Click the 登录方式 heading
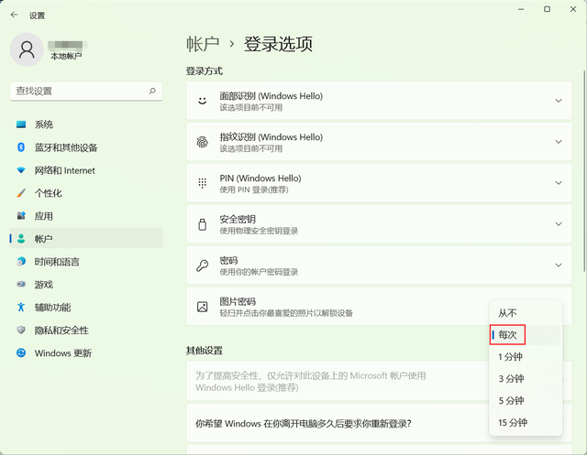This screenshot has width=587, height=455. pyautogui.click(x=205, y=71)
